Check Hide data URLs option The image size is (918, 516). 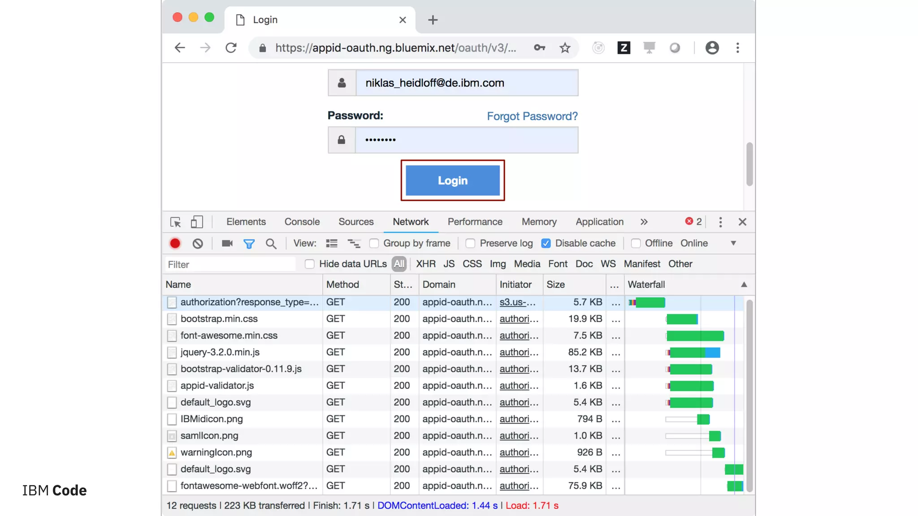click(x=309, y=264)
